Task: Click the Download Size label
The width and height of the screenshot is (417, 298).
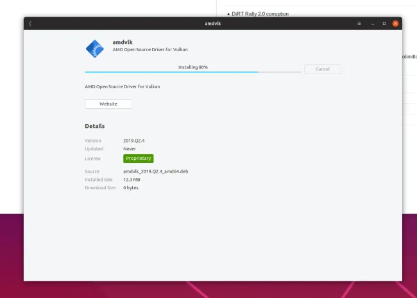Action: pos(100,188)
